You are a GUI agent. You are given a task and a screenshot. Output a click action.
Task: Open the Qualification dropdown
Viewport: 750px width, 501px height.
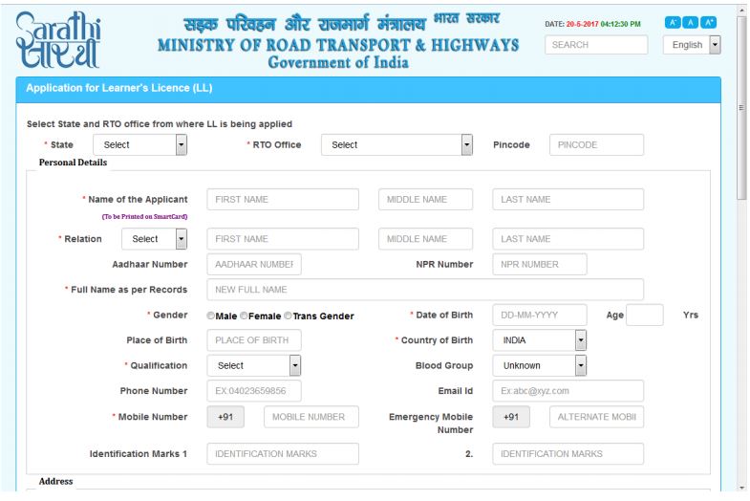[x=253, y=366]
